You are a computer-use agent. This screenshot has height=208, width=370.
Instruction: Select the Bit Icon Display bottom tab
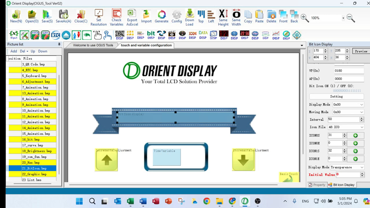[341, 185]
